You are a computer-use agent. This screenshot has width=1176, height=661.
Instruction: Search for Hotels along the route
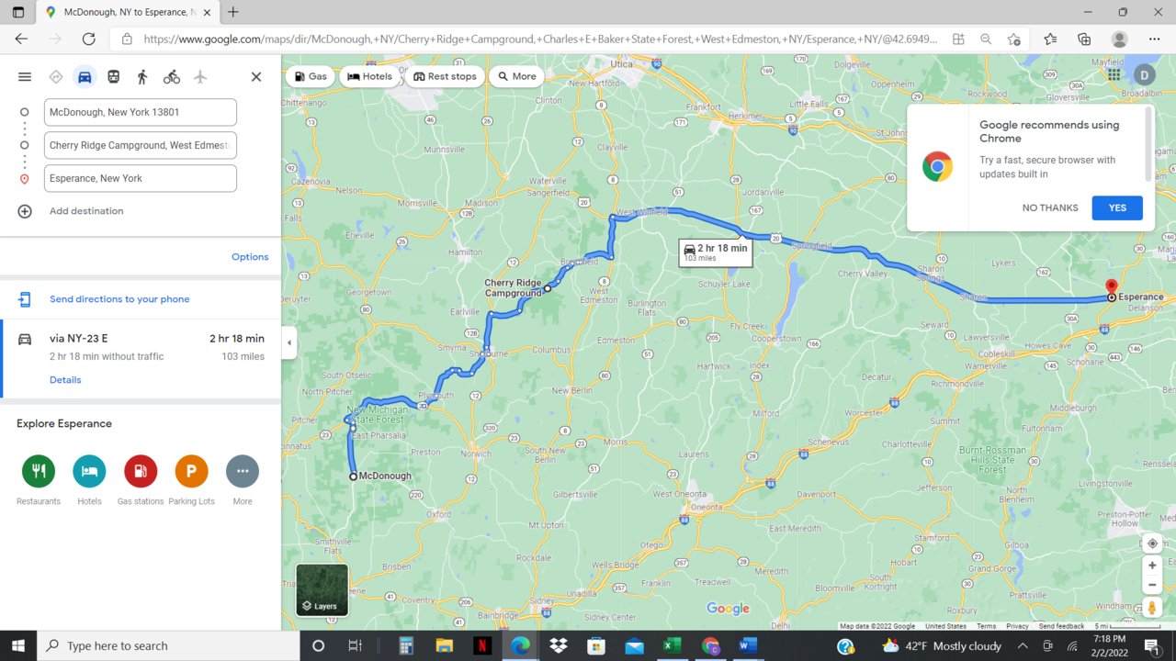[370, 76]
